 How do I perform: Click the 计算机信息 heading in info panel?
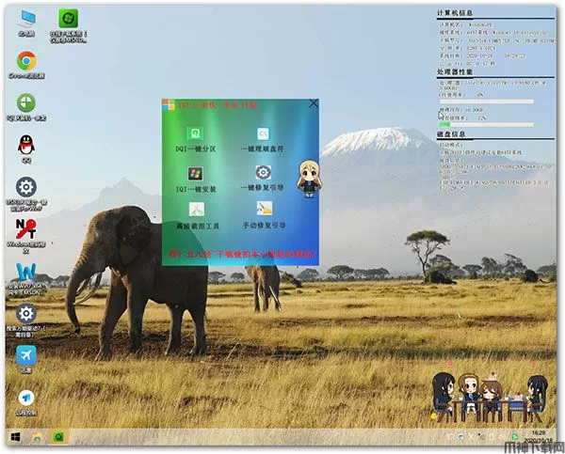tap(455, 13)
